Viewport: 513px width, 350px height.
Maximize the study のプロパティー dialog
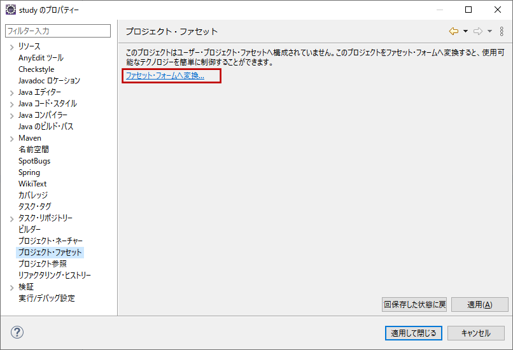tap(468, 10)
